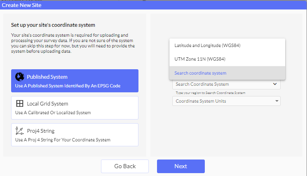Pick the highlighted Search coordinate system entry
This screenshot has height=176, width=307.
click(200, 73)
